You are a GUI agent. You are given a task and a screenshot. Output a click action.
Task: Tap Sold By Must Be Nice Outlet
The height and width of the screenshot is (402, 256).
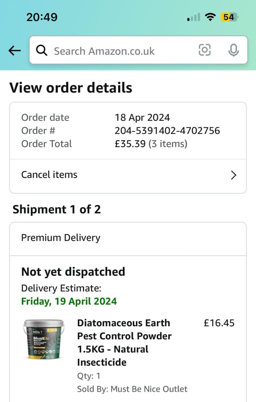132,389
